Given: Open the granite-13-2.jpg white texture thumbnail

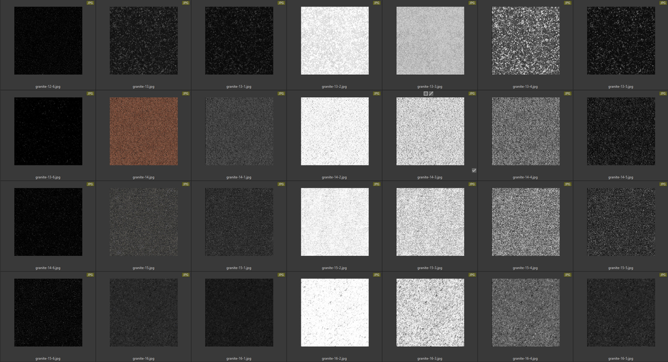Looking at the screenshot, I should [335, 40].
